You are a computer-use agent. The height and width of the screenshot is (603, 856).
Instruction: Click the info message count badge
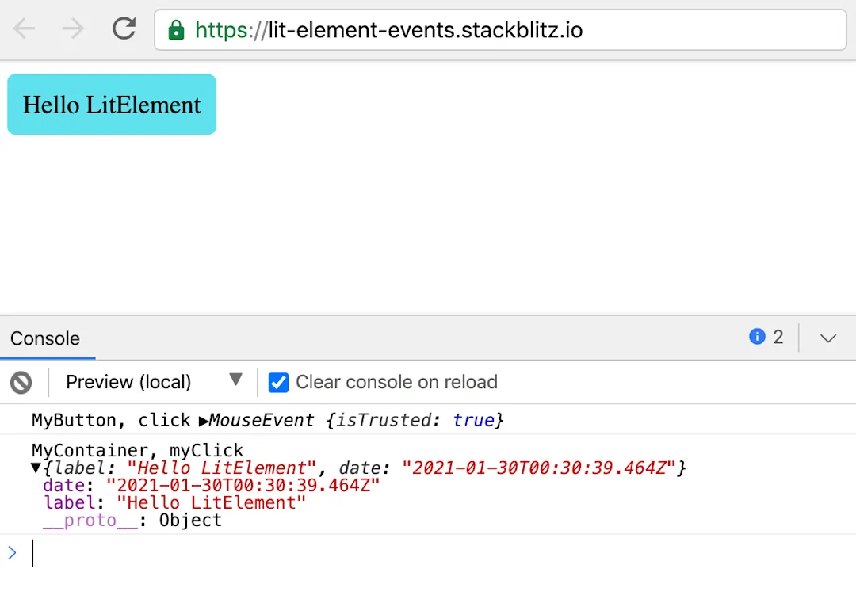(779, 337)
